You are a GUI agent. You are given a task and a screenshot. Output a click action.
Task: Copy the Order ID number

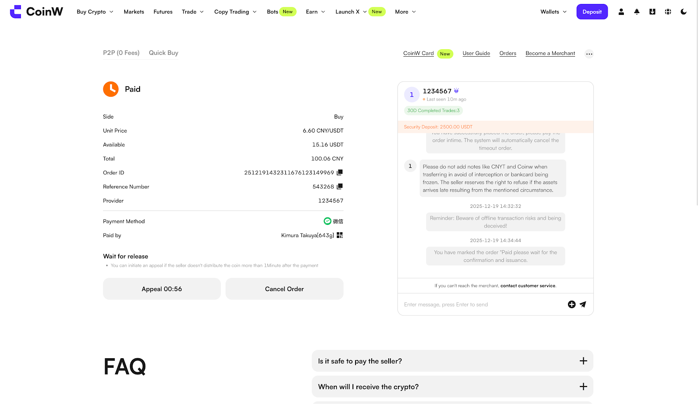point(339,173)
